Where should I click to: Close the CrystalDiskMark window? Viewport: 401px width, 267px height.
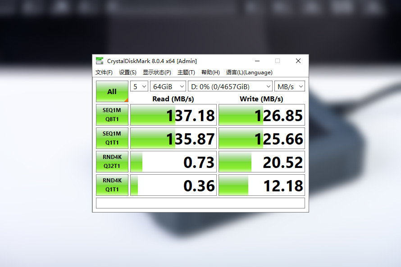coord(298,61)
